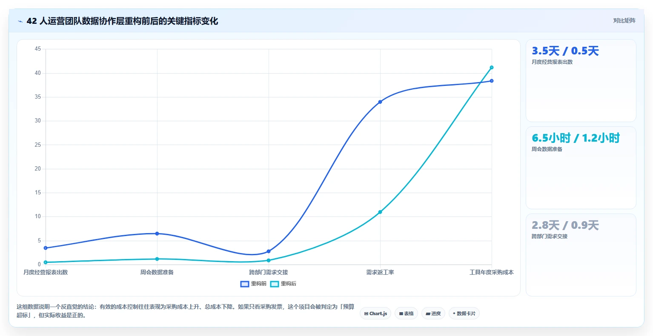The height and width of the screenshot is (336, 653).
Task: Click the 重构后 point at 工具年度采购成本
Action: point(492,67)
